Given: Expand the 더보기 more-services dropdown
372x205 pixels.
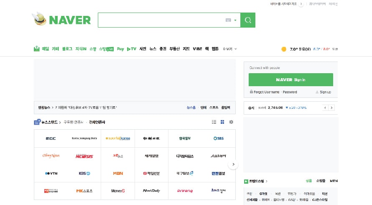Looking at the screenshot, I should pos(230,49).
